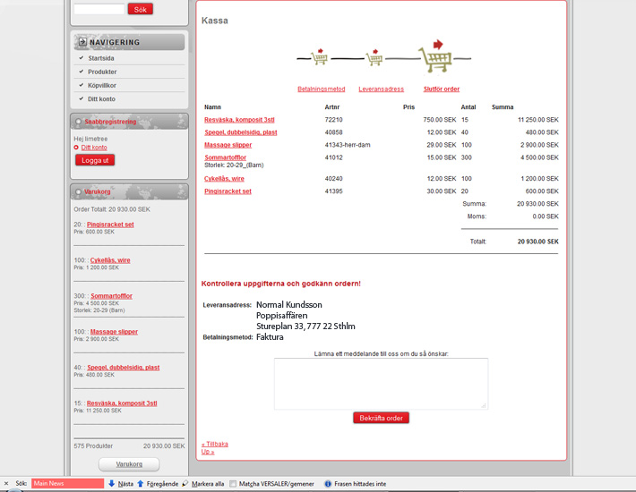Click the Faktura payment method text
636x492 pixels.
(x=270, y=337)
